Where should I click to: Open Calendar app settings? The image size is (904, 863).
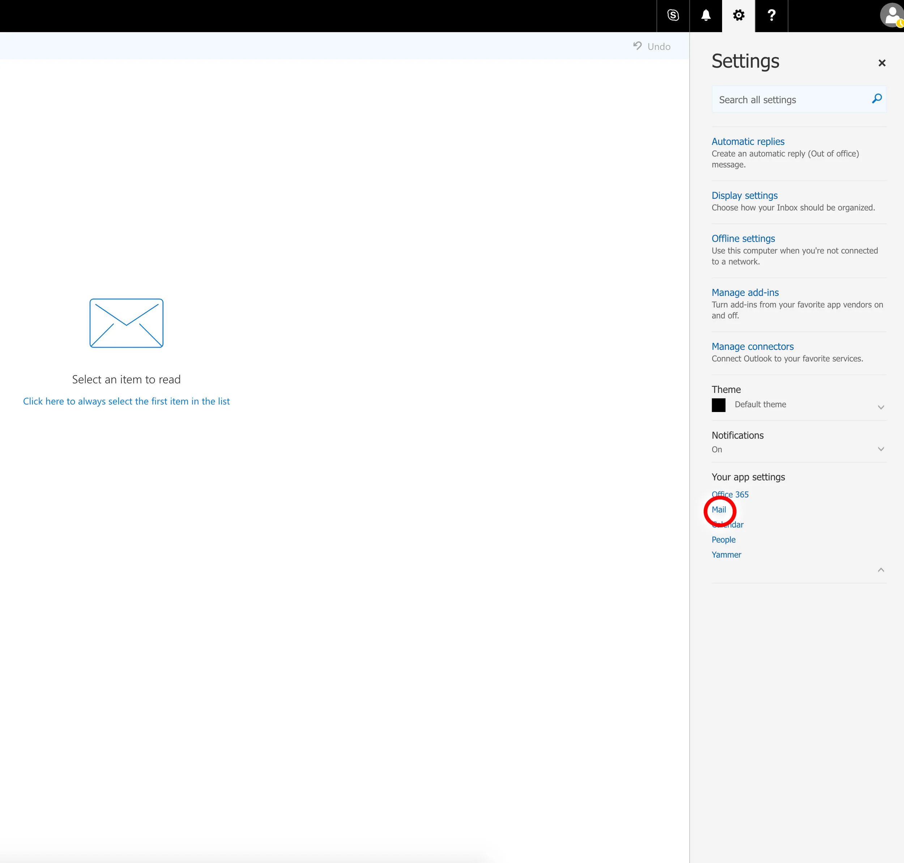[x=727, y=525]
